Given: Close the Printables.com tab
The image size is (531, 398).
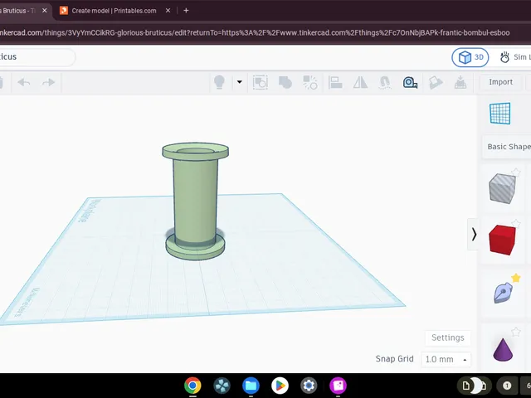Looking at the screenshot, I should pos(168,11).
